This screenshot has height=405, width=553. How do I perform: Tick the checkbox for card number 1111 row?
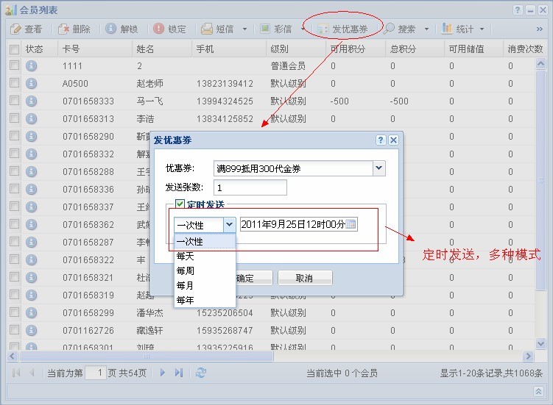14,65
